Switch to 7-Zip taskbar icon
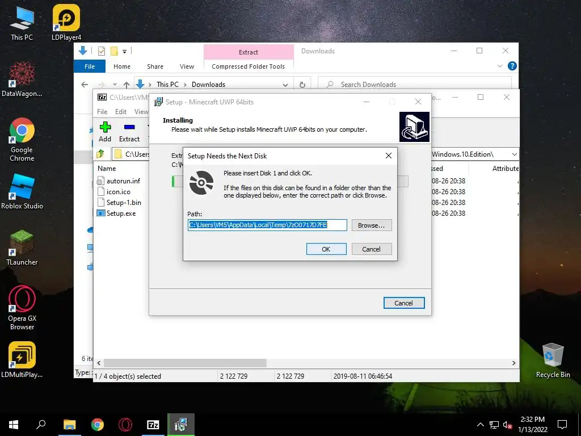The width and height of the screenshot is (581, 436). click(153, 425)
